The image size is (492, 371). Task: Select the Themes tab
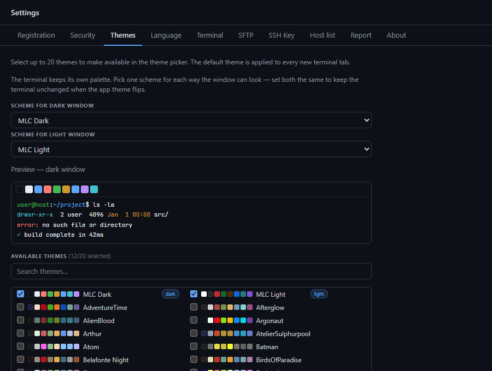[122, 35]
